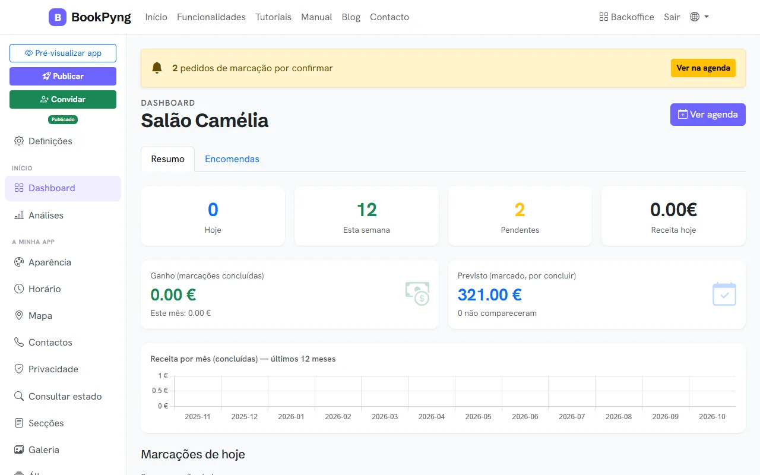760x475 pixels.
Task: Click the Dashboard grid icon in sidebar
Action: [x=18, y=188]
